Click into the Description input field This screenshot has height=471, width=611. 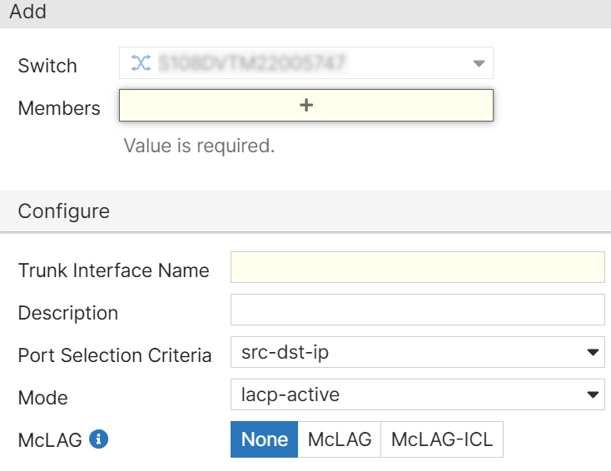coord(417,310)
